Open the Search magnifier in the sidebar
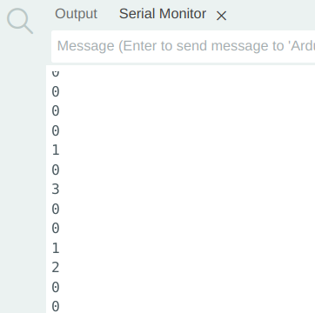The height and width of the screenshot is (313, 315). click(x=20, y=21)
